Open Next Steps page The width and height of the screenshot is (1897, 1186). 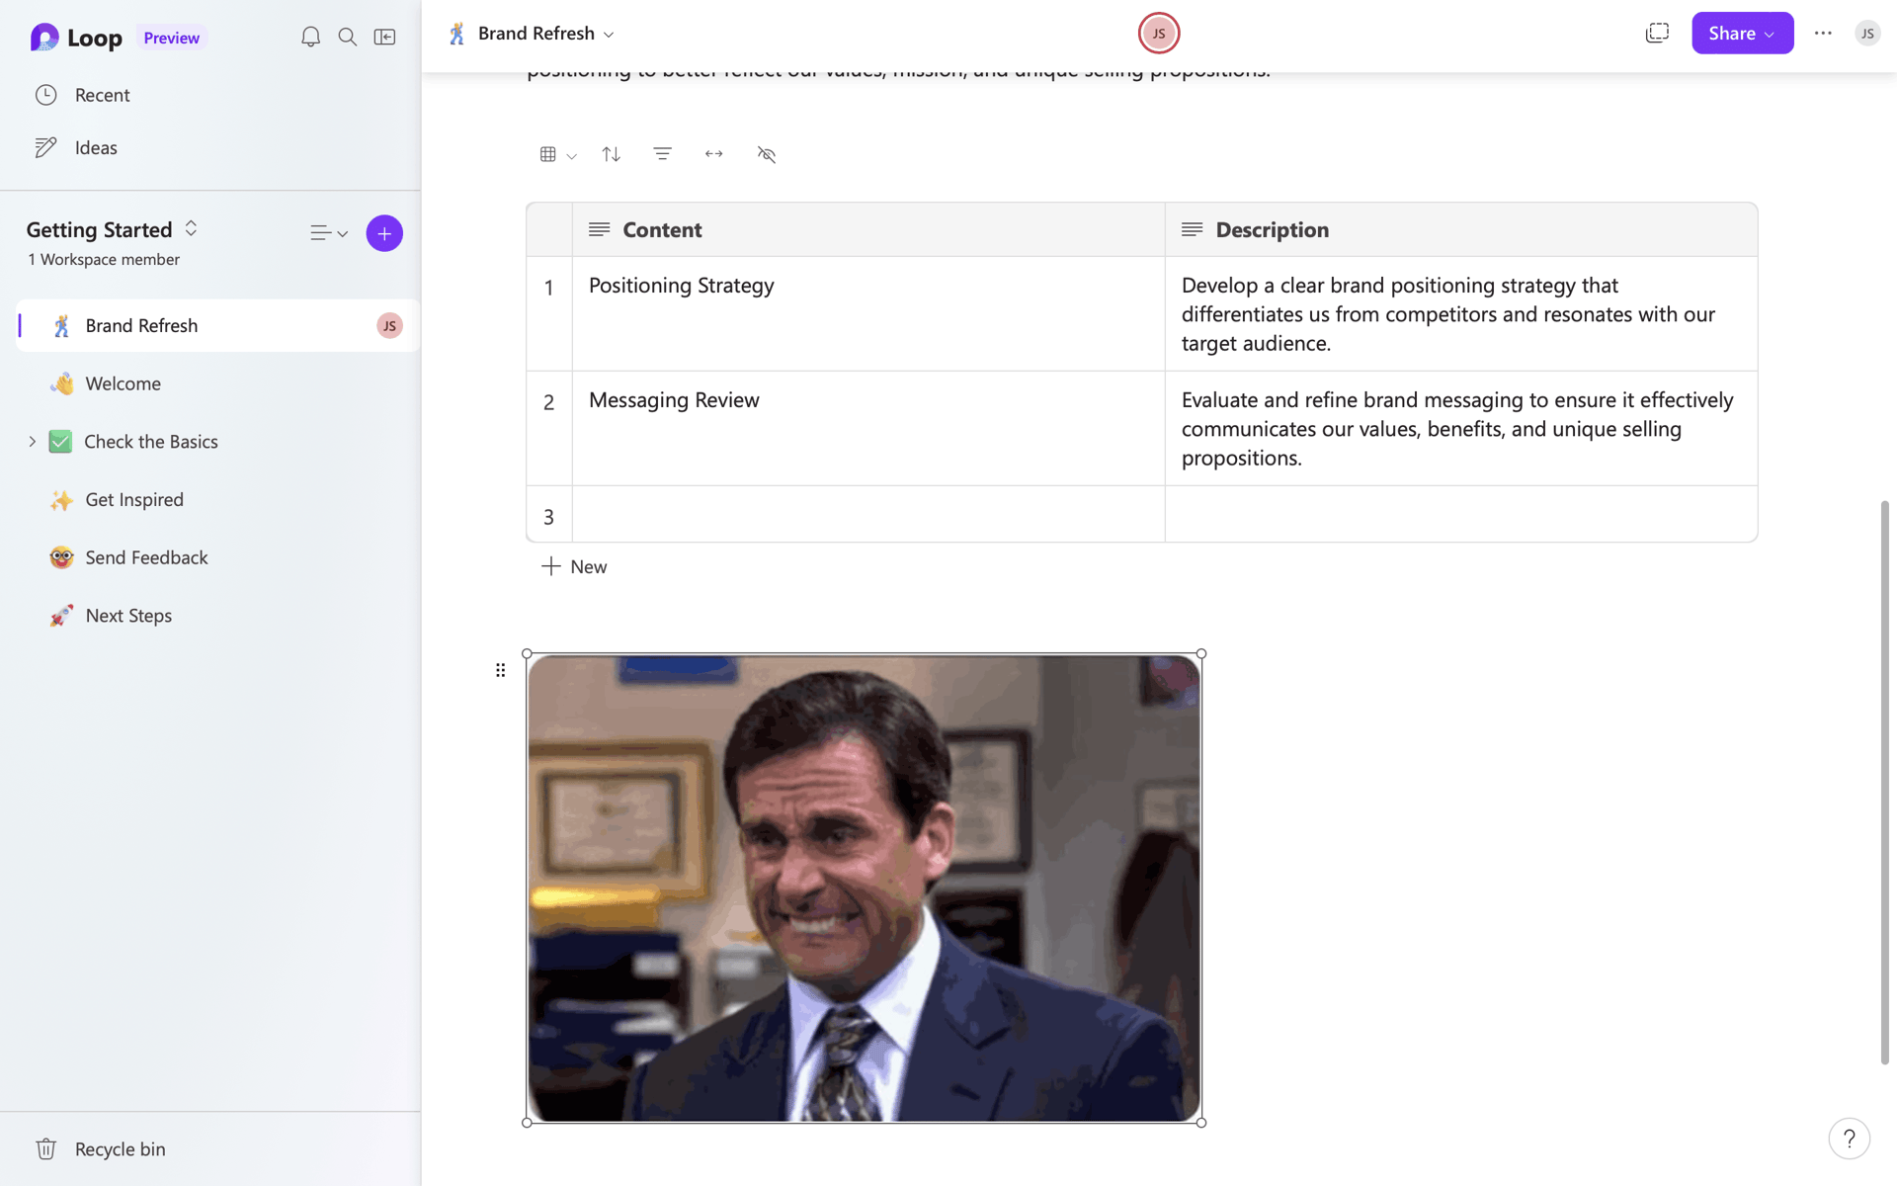click(128, 616)
